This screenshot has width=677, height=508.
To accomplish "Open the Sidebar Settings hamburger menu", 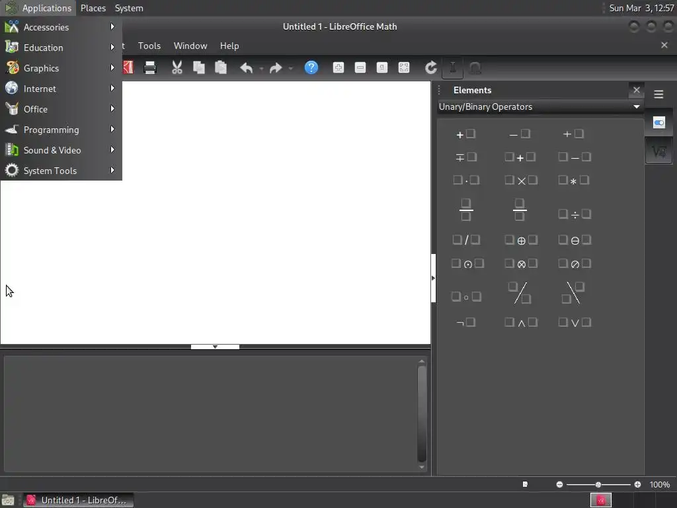I will tap(658, 94).
